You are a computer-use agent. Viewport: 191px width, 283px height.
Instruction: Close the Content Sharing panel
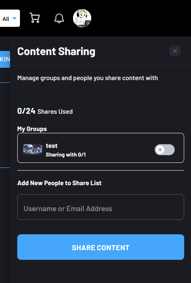[175, 51]
